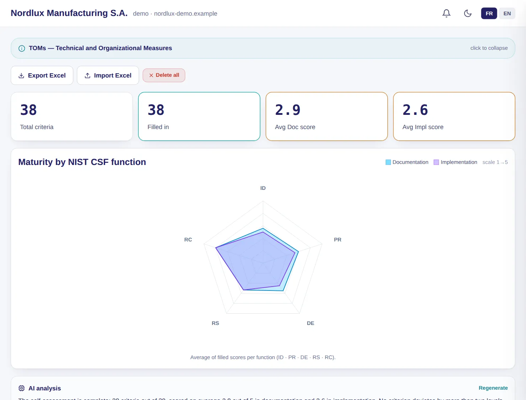The width and height of the screenshot is (526, 400).
Task: Select the Filled in card
Action: [x=199, y=117]
